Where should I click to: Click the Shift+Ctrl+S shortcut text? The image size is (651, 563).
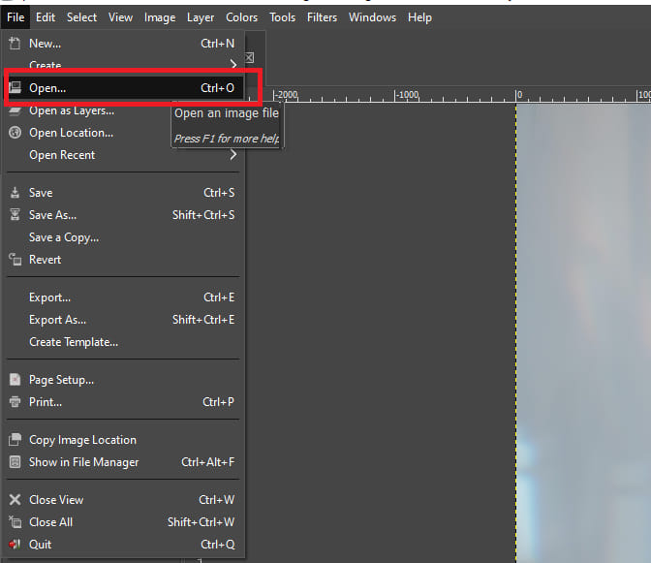pos(203,215)
